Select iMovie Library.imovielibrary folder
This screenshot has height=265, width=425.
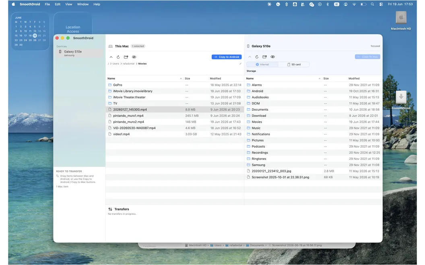(175, 91)
